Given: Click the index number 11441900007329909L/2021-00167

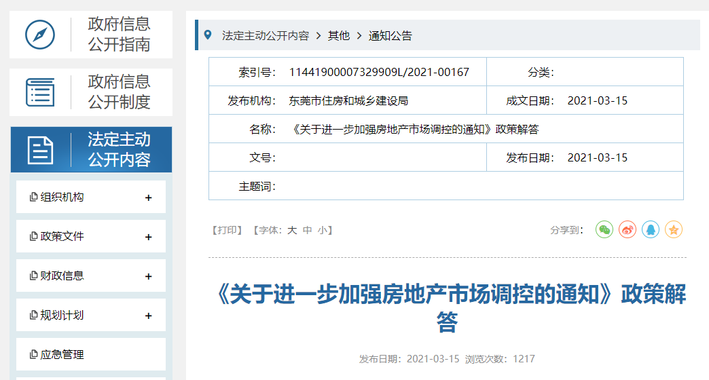Looking at the screenshot, I should (x=379, y=73).
